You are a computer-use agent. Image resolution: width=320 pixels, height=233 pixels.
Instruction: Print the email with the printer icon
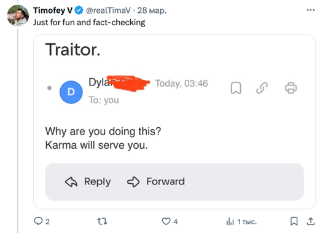291,88
